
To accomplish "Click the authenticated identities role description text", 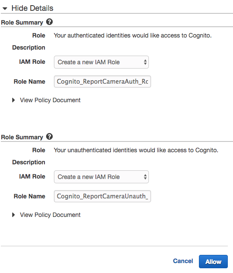I will point(133,35).
